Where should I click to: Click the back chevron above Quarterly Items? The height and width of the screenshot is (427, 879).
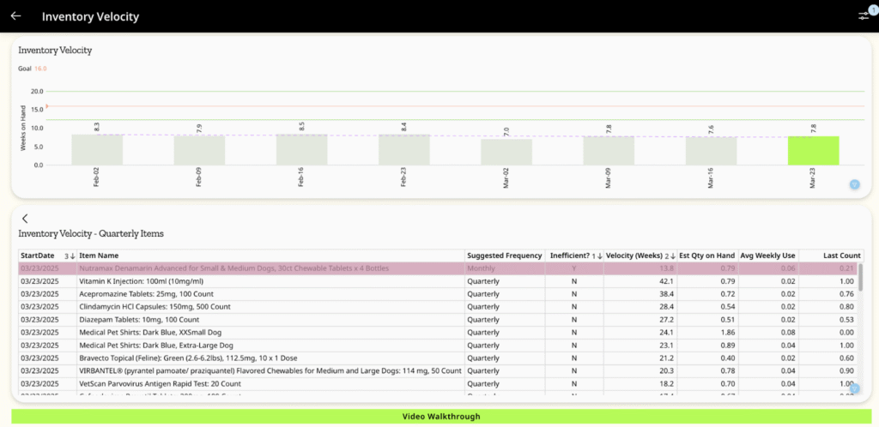25,219
